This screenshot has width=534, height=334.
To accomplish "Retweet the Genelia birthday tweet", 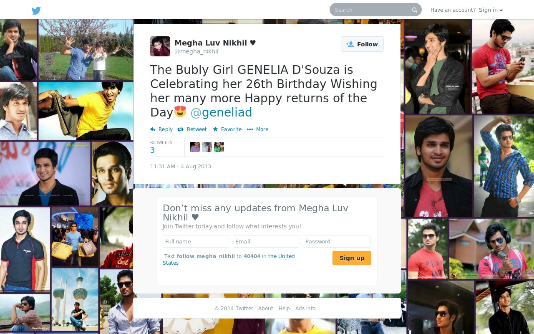I will click(192, 129).
